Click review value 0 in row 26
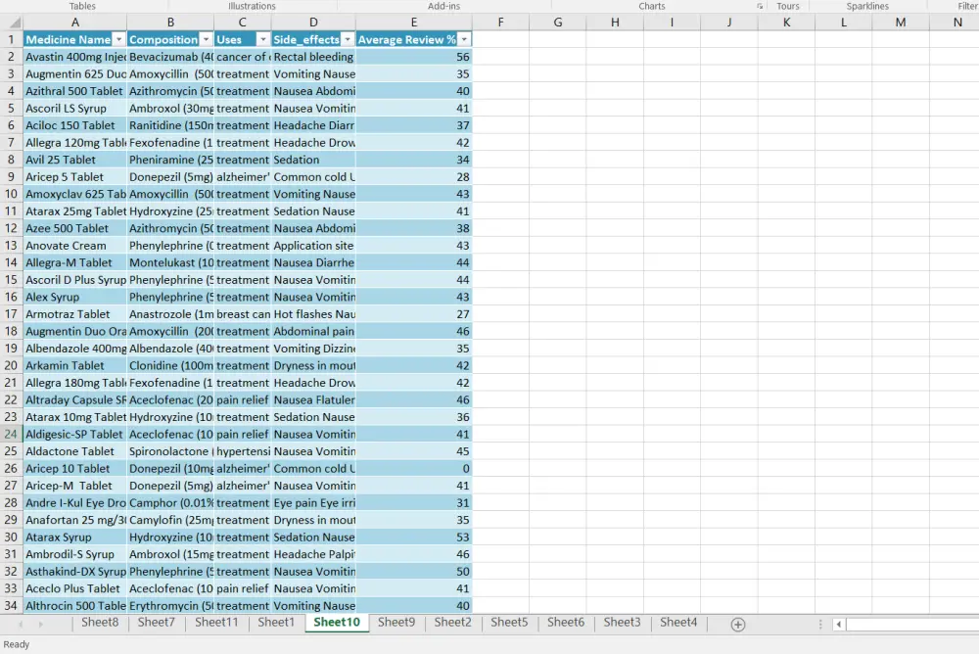The image size is (979, 654). [x=413, y=469]
